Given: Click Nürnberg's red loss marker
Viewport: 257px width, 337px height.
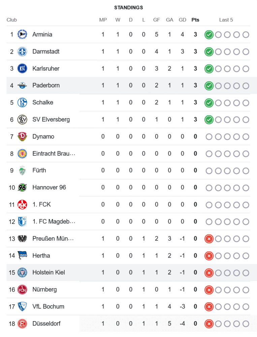Looking at the screenshot, I should point(209,289).
